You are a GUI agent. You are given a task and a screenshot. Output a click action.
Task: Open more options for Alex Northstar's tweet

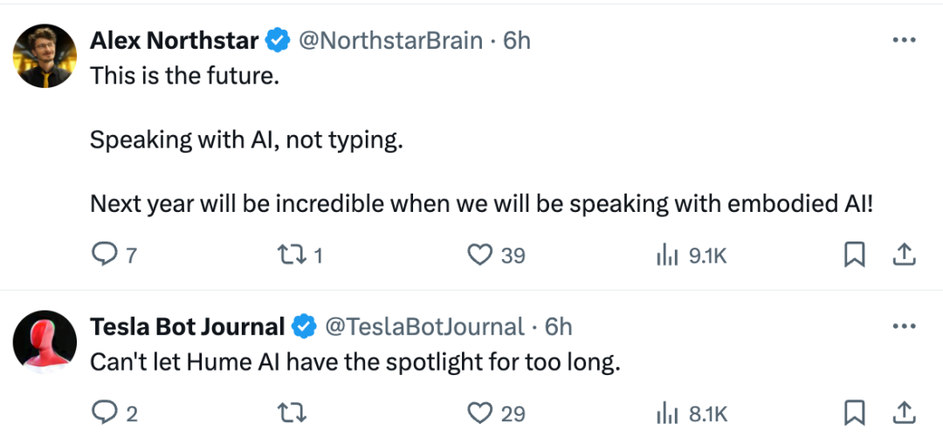point(904,40)
